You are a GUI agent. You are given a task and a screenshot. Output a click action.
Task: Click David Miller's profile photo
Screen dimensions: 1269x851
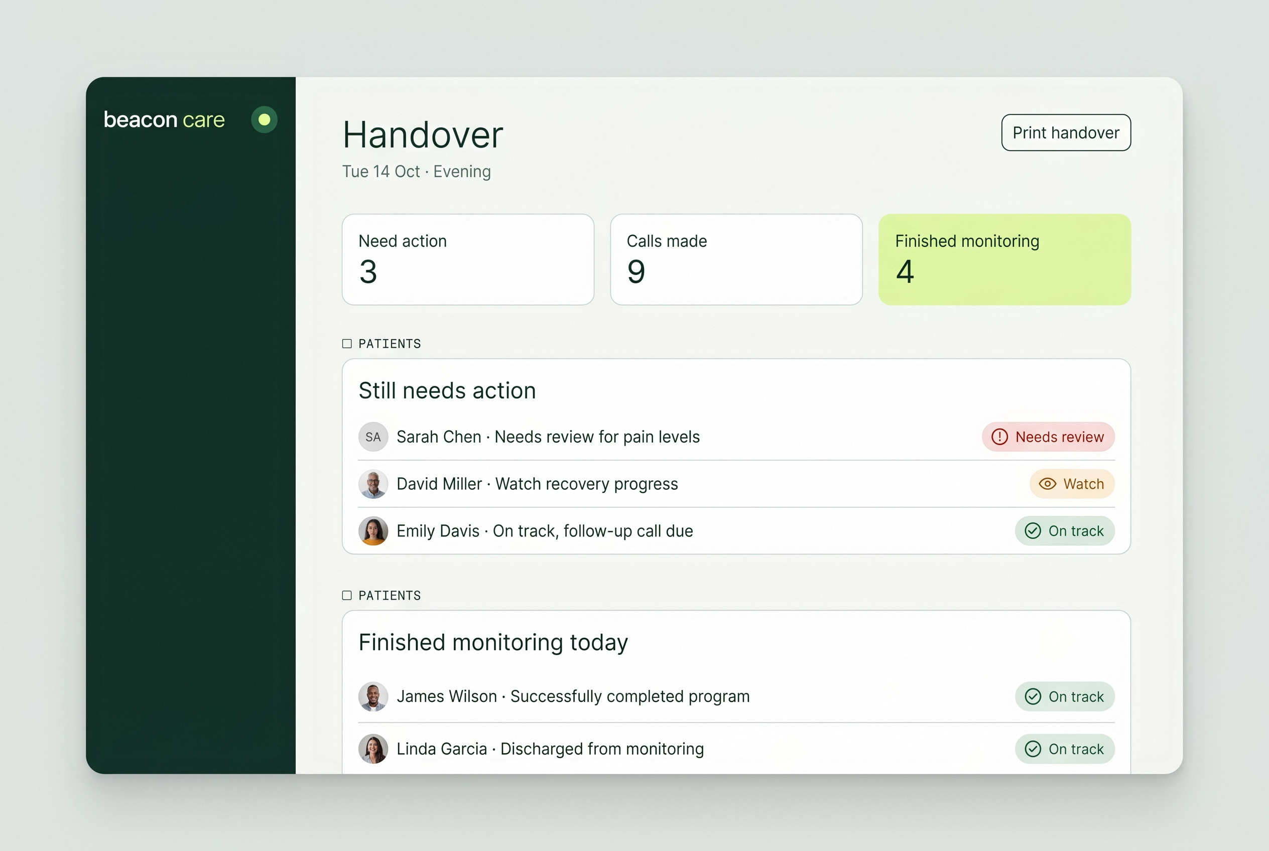point(373,484)
